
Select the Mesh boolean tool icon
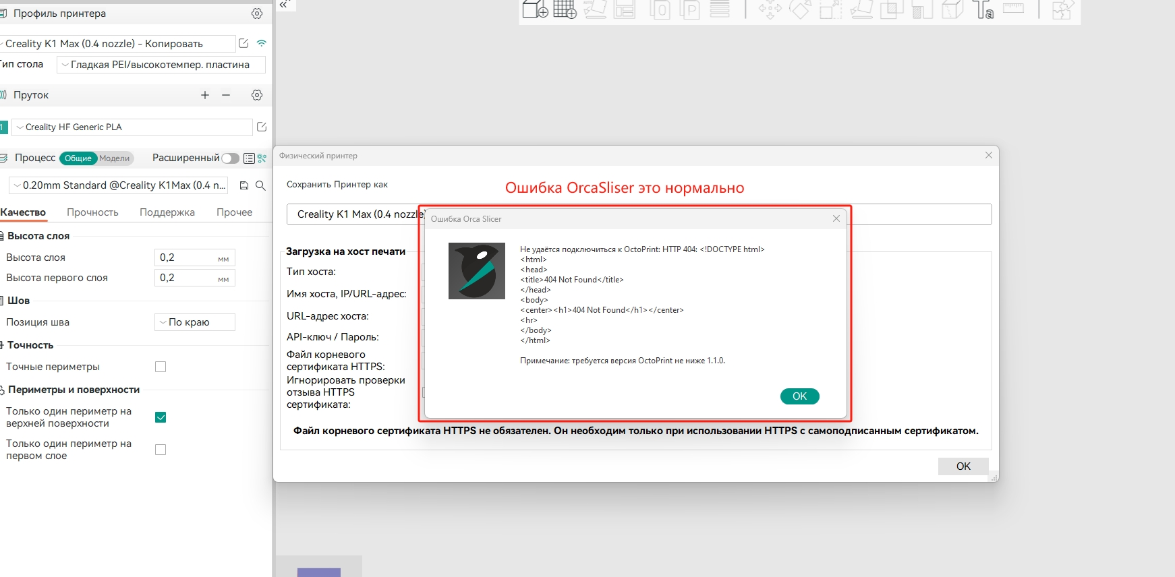coord(892,9)
